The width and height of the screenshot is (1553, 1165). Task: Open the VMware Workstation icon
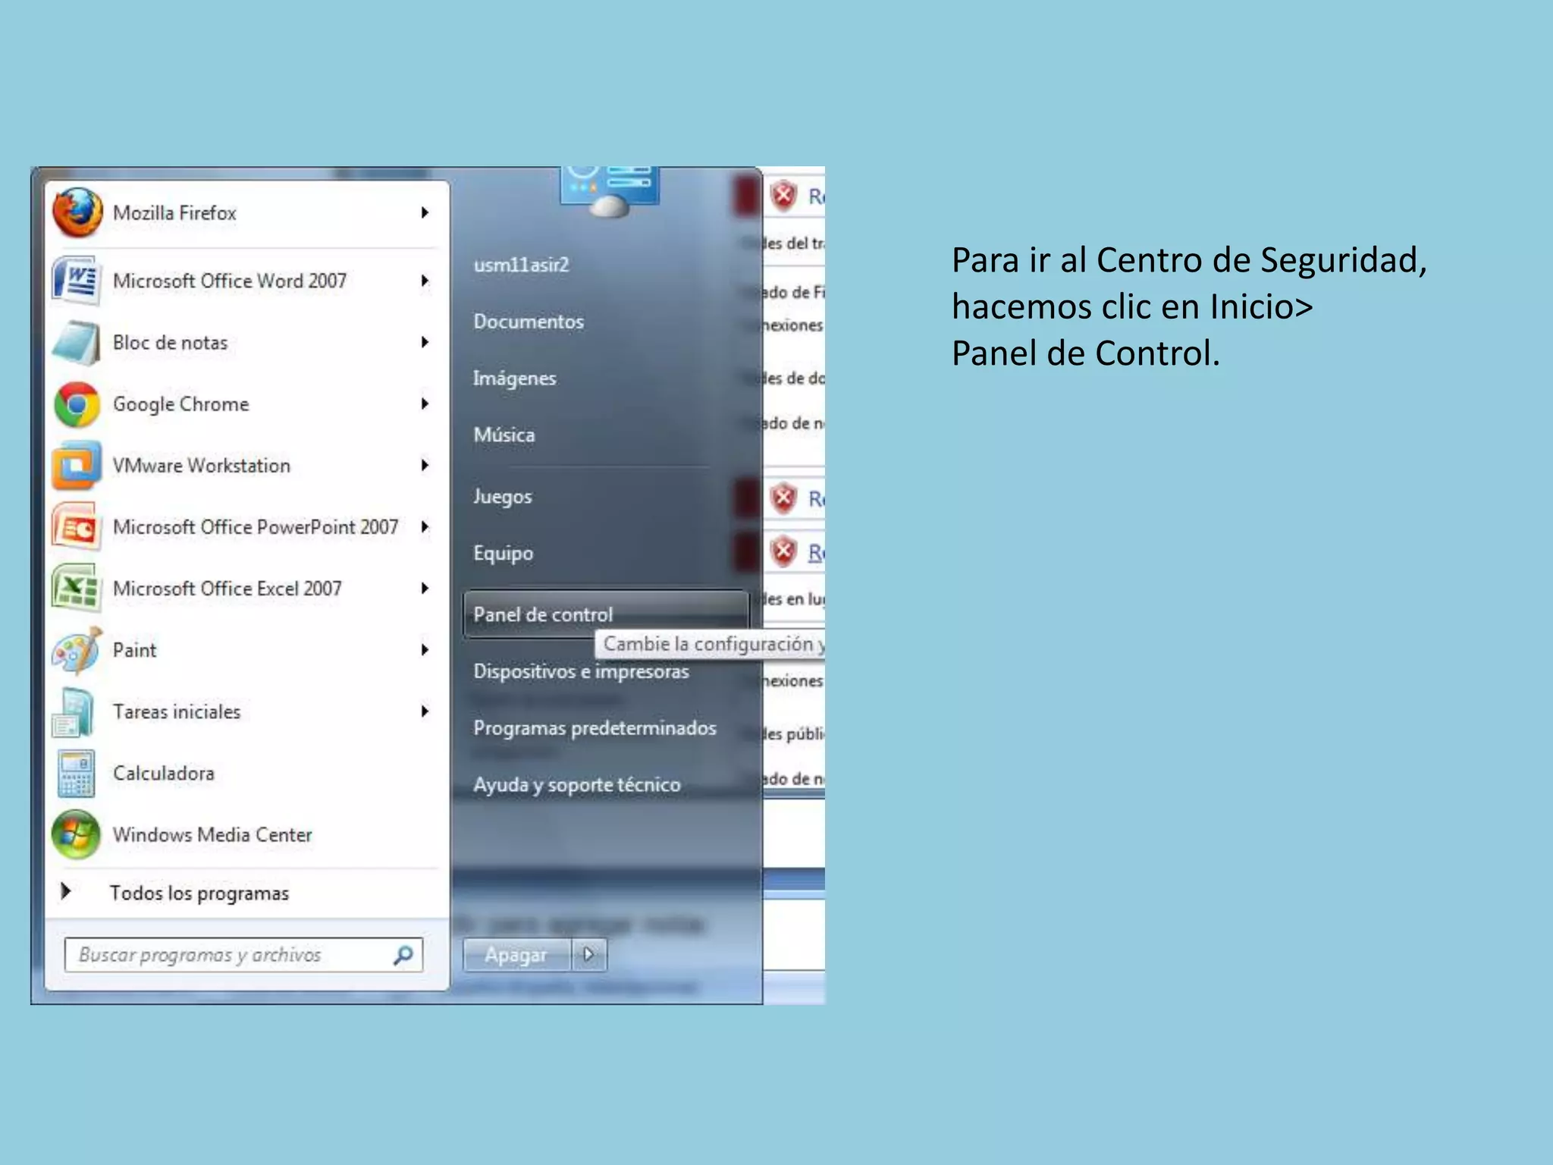point(77,466)
